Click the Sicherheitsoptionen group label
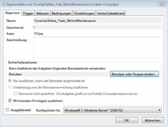The image size is (168, 127). (23, 62)
